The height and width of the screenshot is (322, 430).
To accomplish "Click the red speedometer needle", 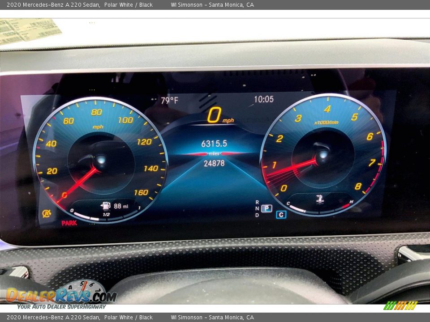I will pos(77,185).
